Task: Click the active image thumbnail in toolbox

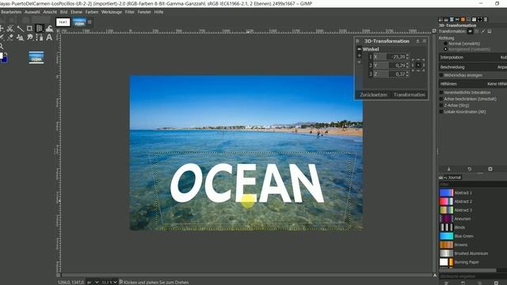Action: tap(36, 57)
